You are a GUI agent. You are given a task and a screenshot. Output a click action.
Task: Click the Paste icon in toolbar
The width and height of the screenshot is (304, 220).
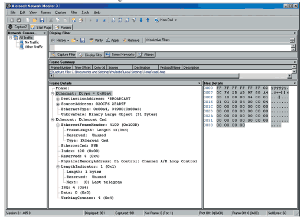[x=65, y=20]
